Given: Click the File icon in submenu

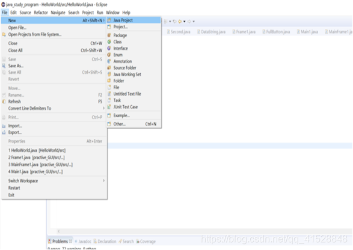Looking at the screenshot, I should (109, 87).
